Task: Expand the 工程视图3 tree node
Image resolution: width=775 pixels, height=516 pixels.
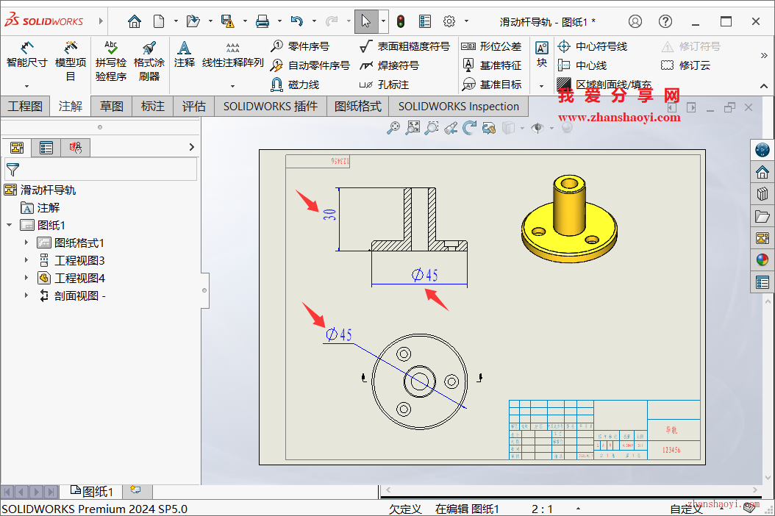Action: (x=26, y=260)
